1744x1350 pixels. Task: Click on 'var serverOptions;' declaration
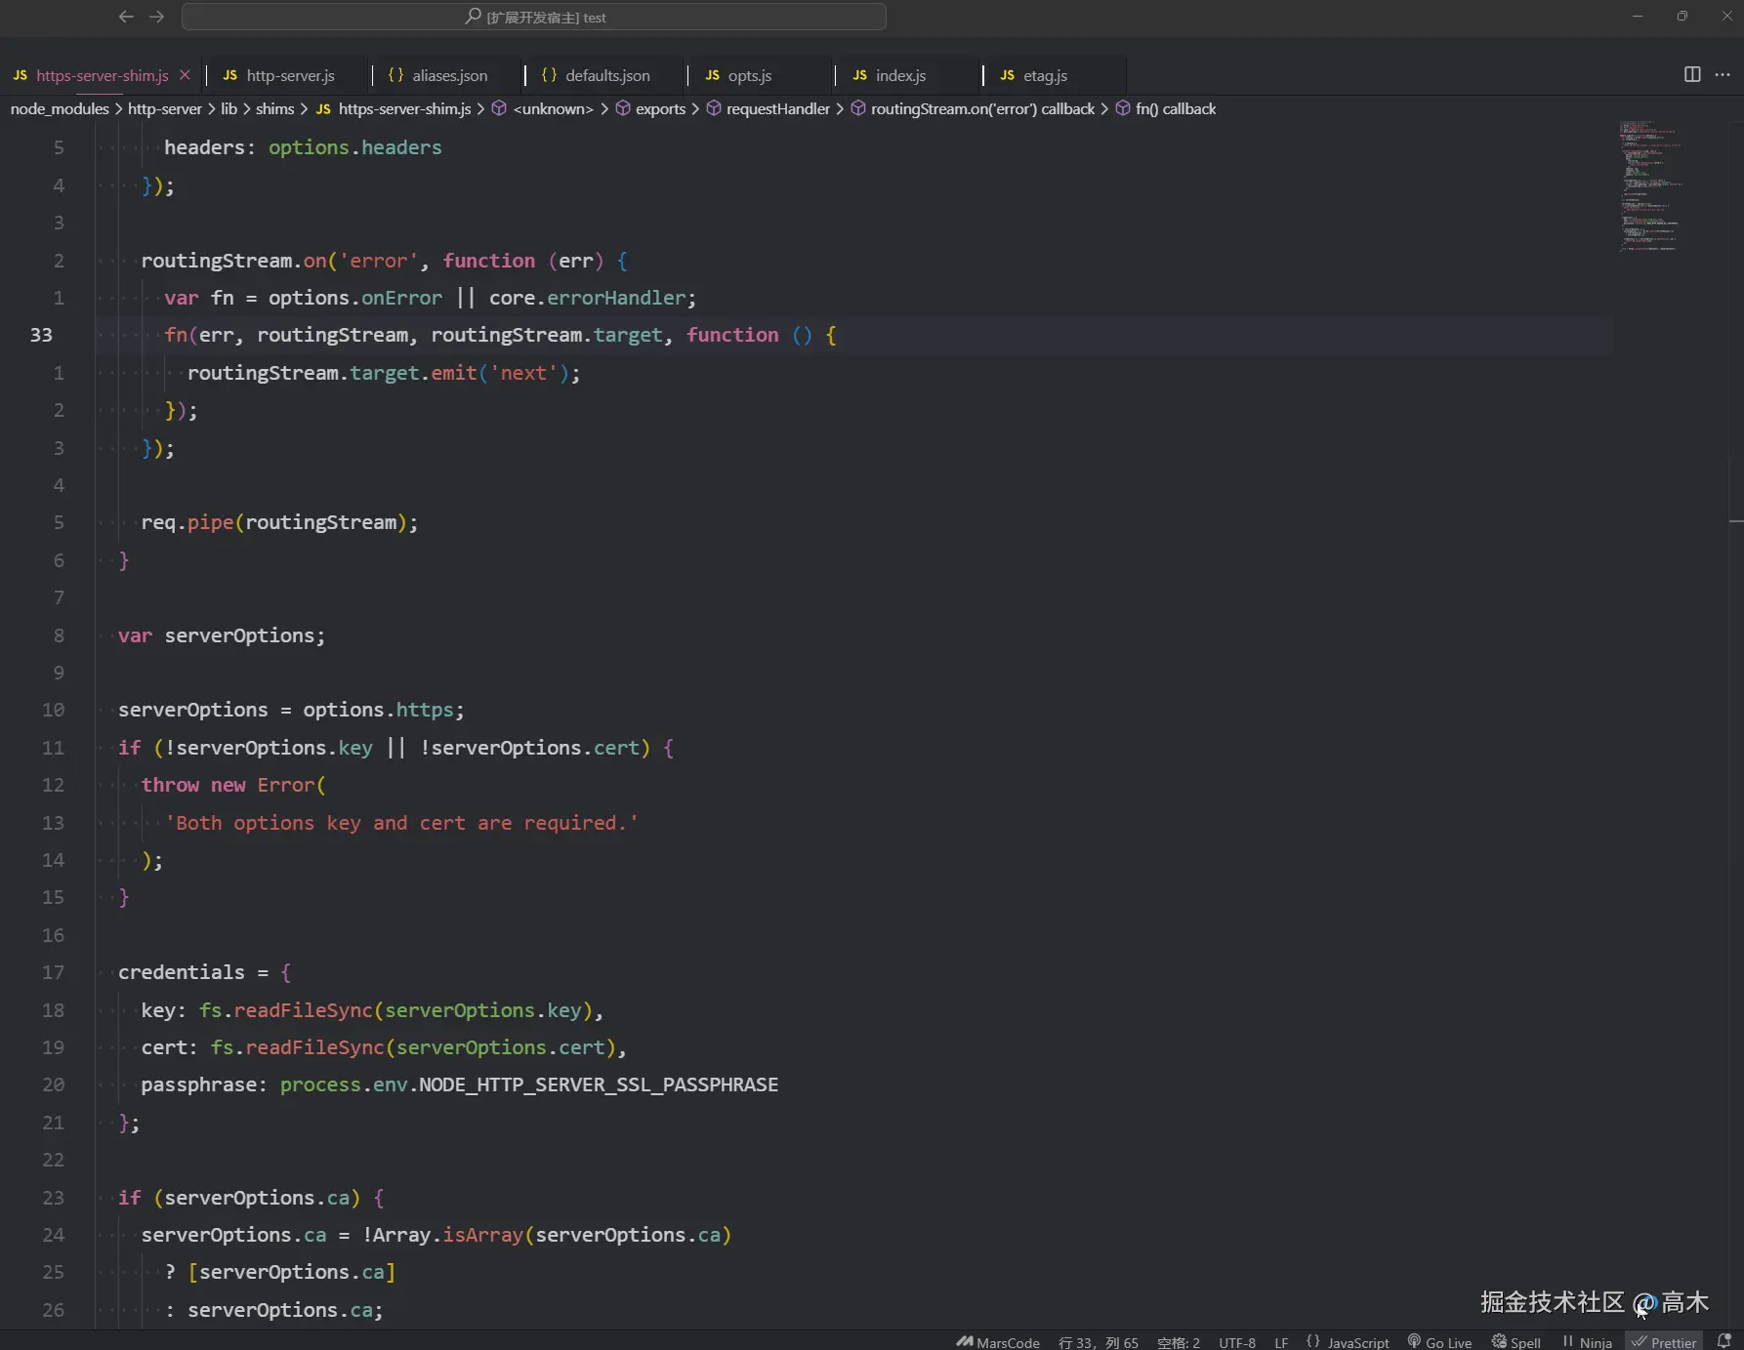(222, 635)
